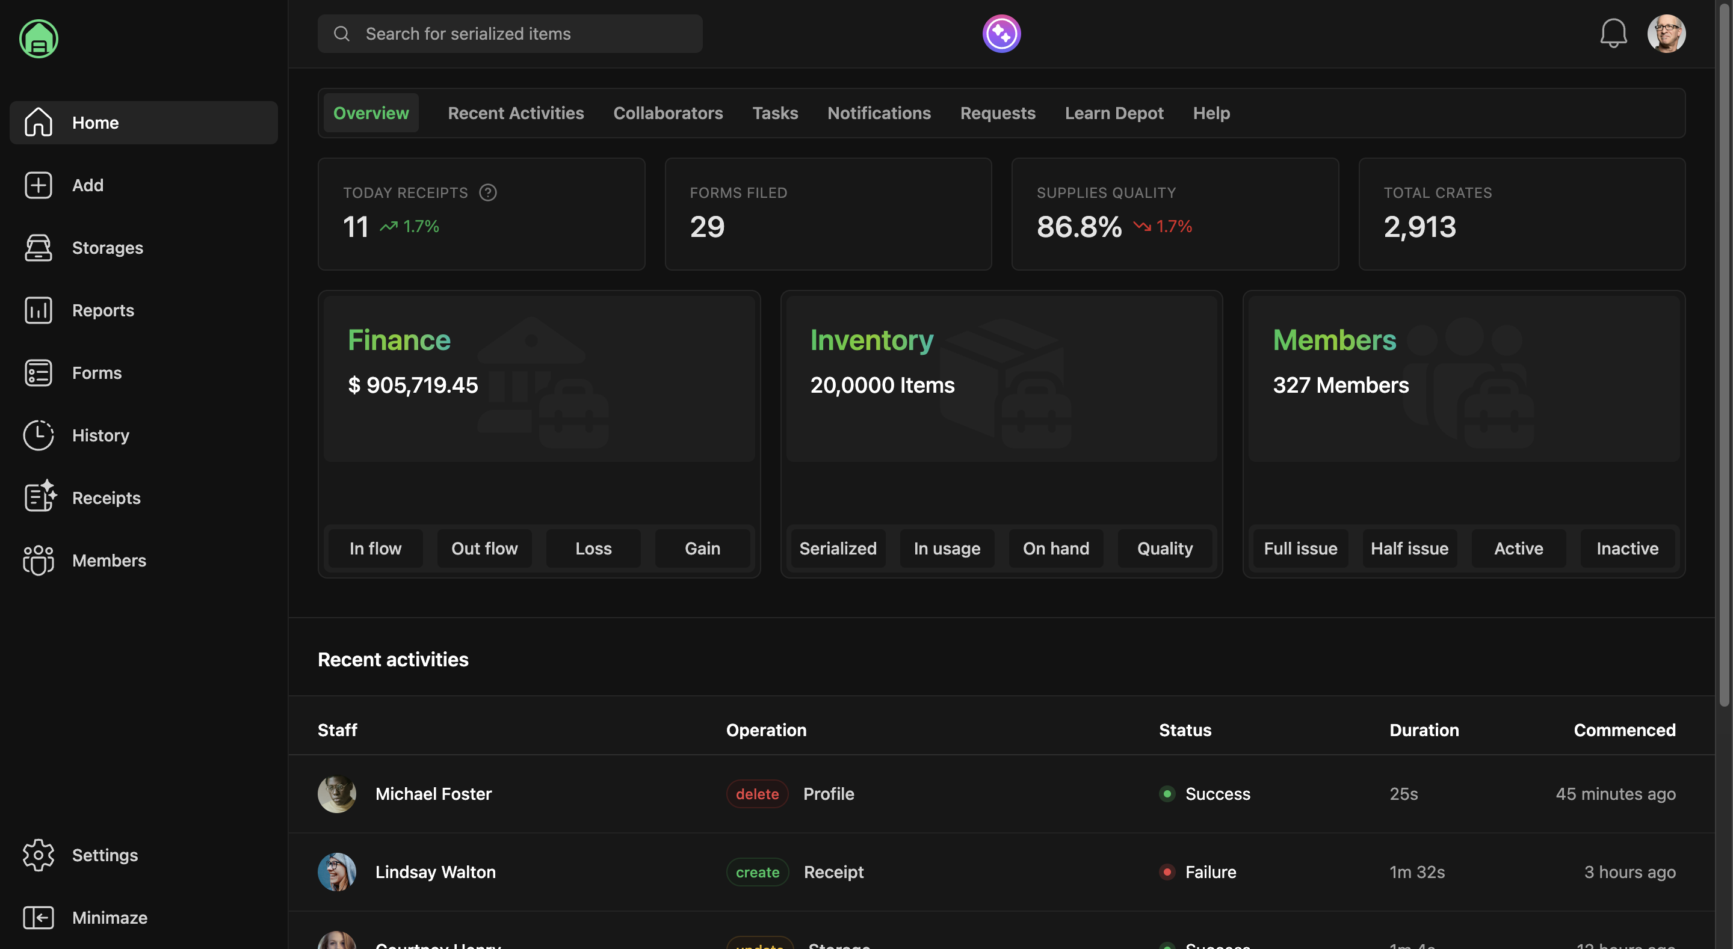Switch to the Learn Depot tab
The height and width of the screenshot is (949, 1733).
coord(1113,113)
